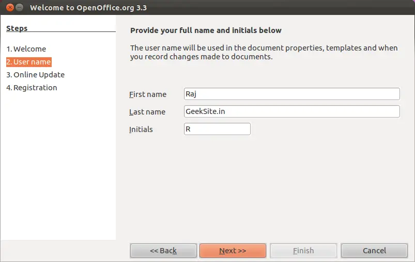Click the 'Provide your full name' heading

coord(206,30)
